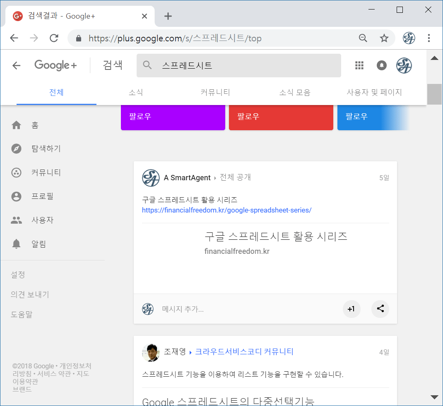The image size is (443, 406).
Task: Open the Google+ account avatar menu
Action: (404, 65)
